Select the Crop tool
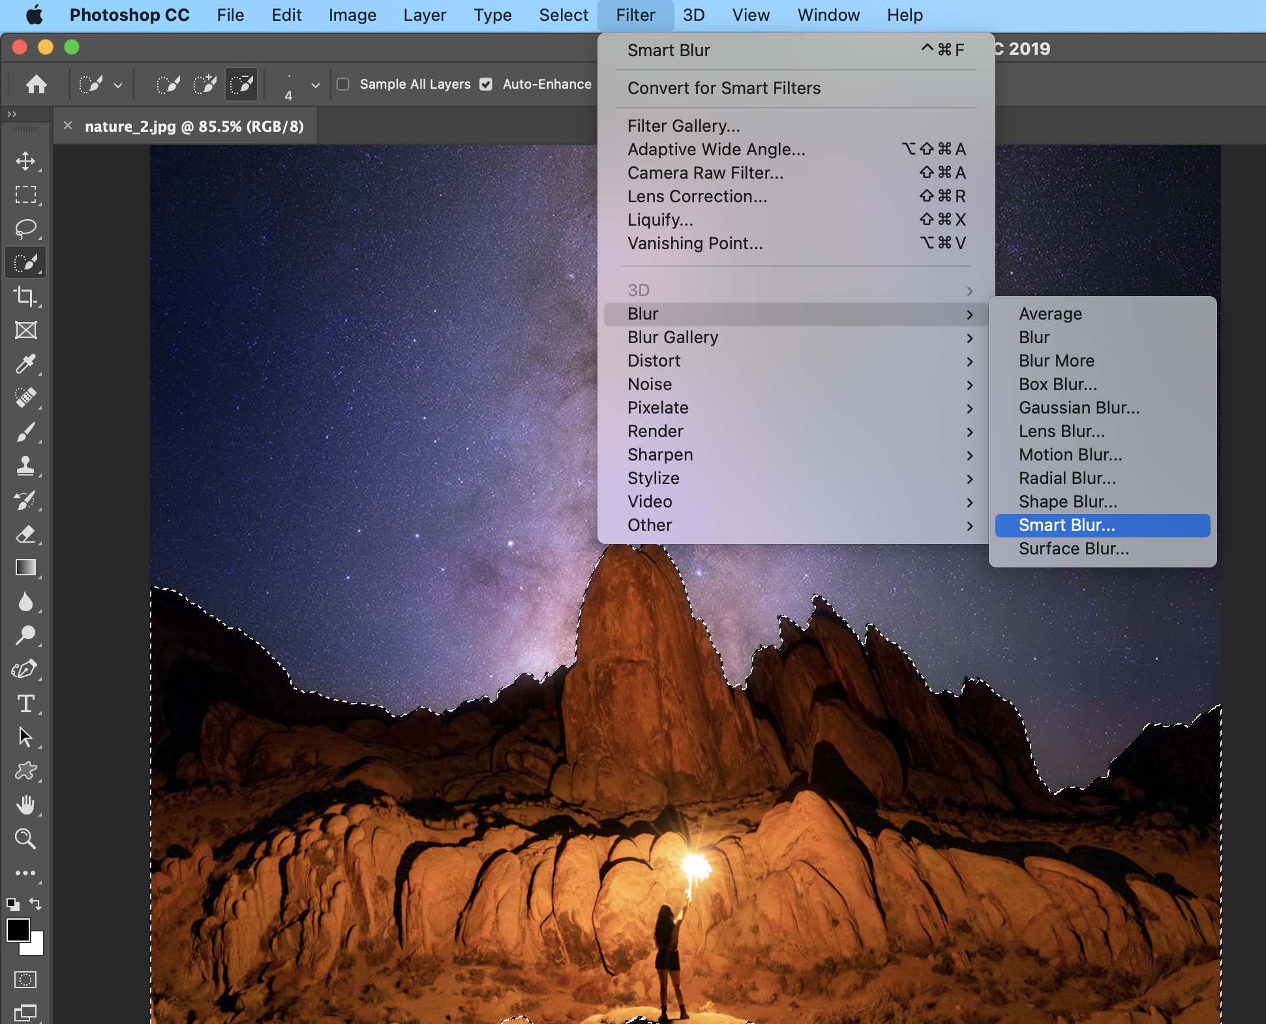Viewport: 1266px width, 1024px height. [x=25, y=297]
